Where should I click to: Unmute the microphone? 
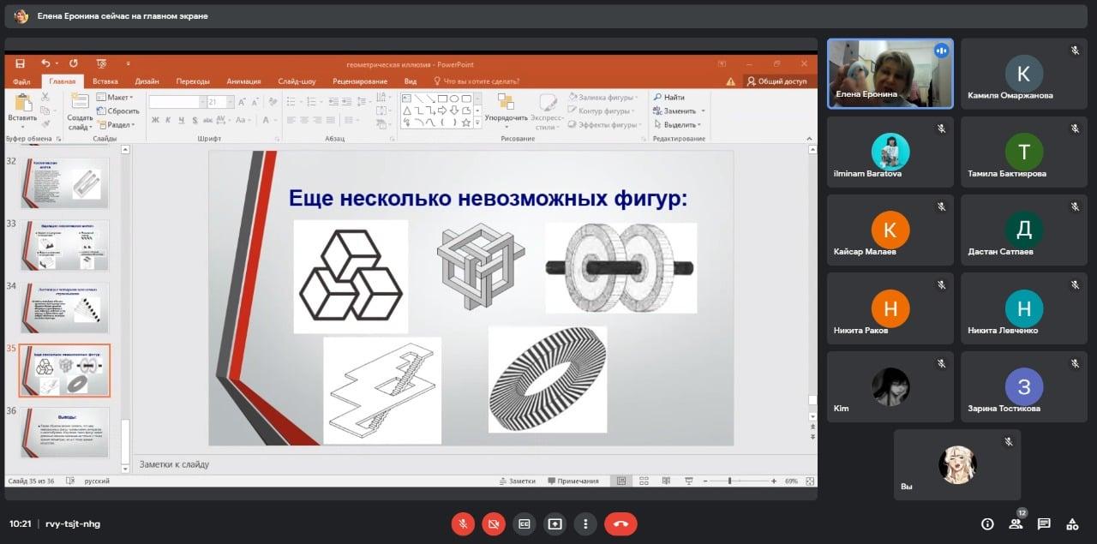pos(463,523)
